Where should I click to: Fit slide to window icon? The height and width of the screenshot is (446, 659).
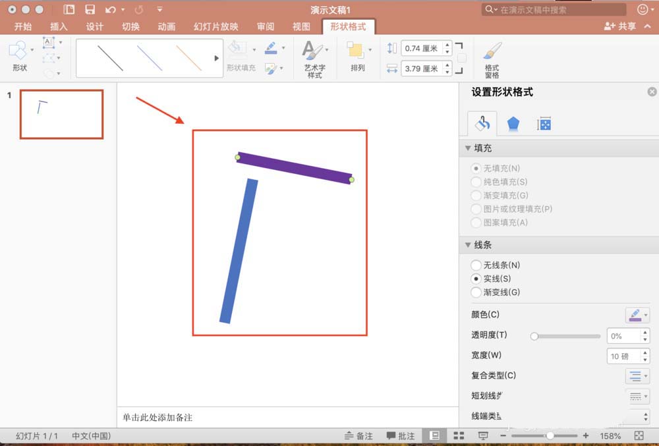pos(639,436)
